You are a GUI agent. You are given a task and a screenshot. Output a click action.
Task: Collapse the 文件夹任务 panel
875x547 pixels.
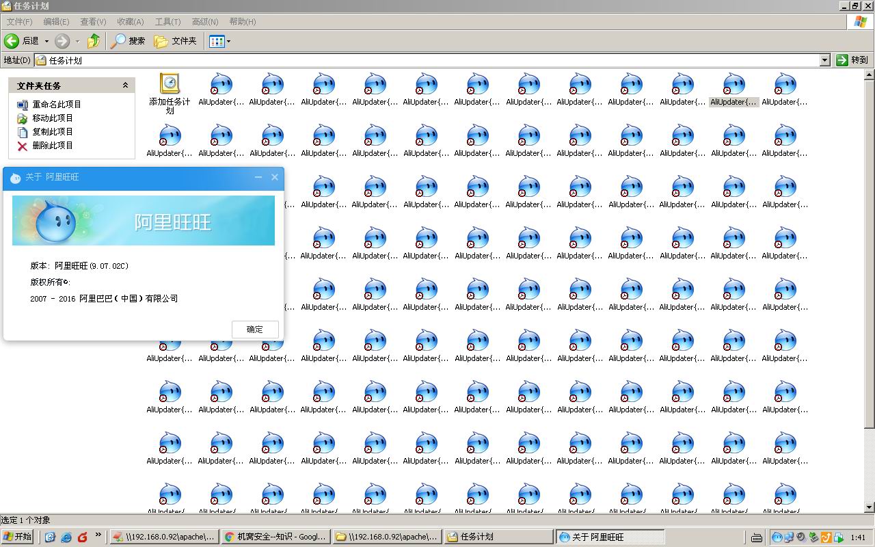[x=125, y=85]
